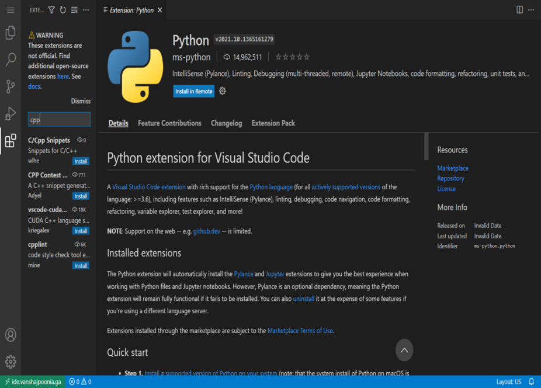Click the Python extension logo
Viewport: 541px width, 388px height.
coord(136,67)
